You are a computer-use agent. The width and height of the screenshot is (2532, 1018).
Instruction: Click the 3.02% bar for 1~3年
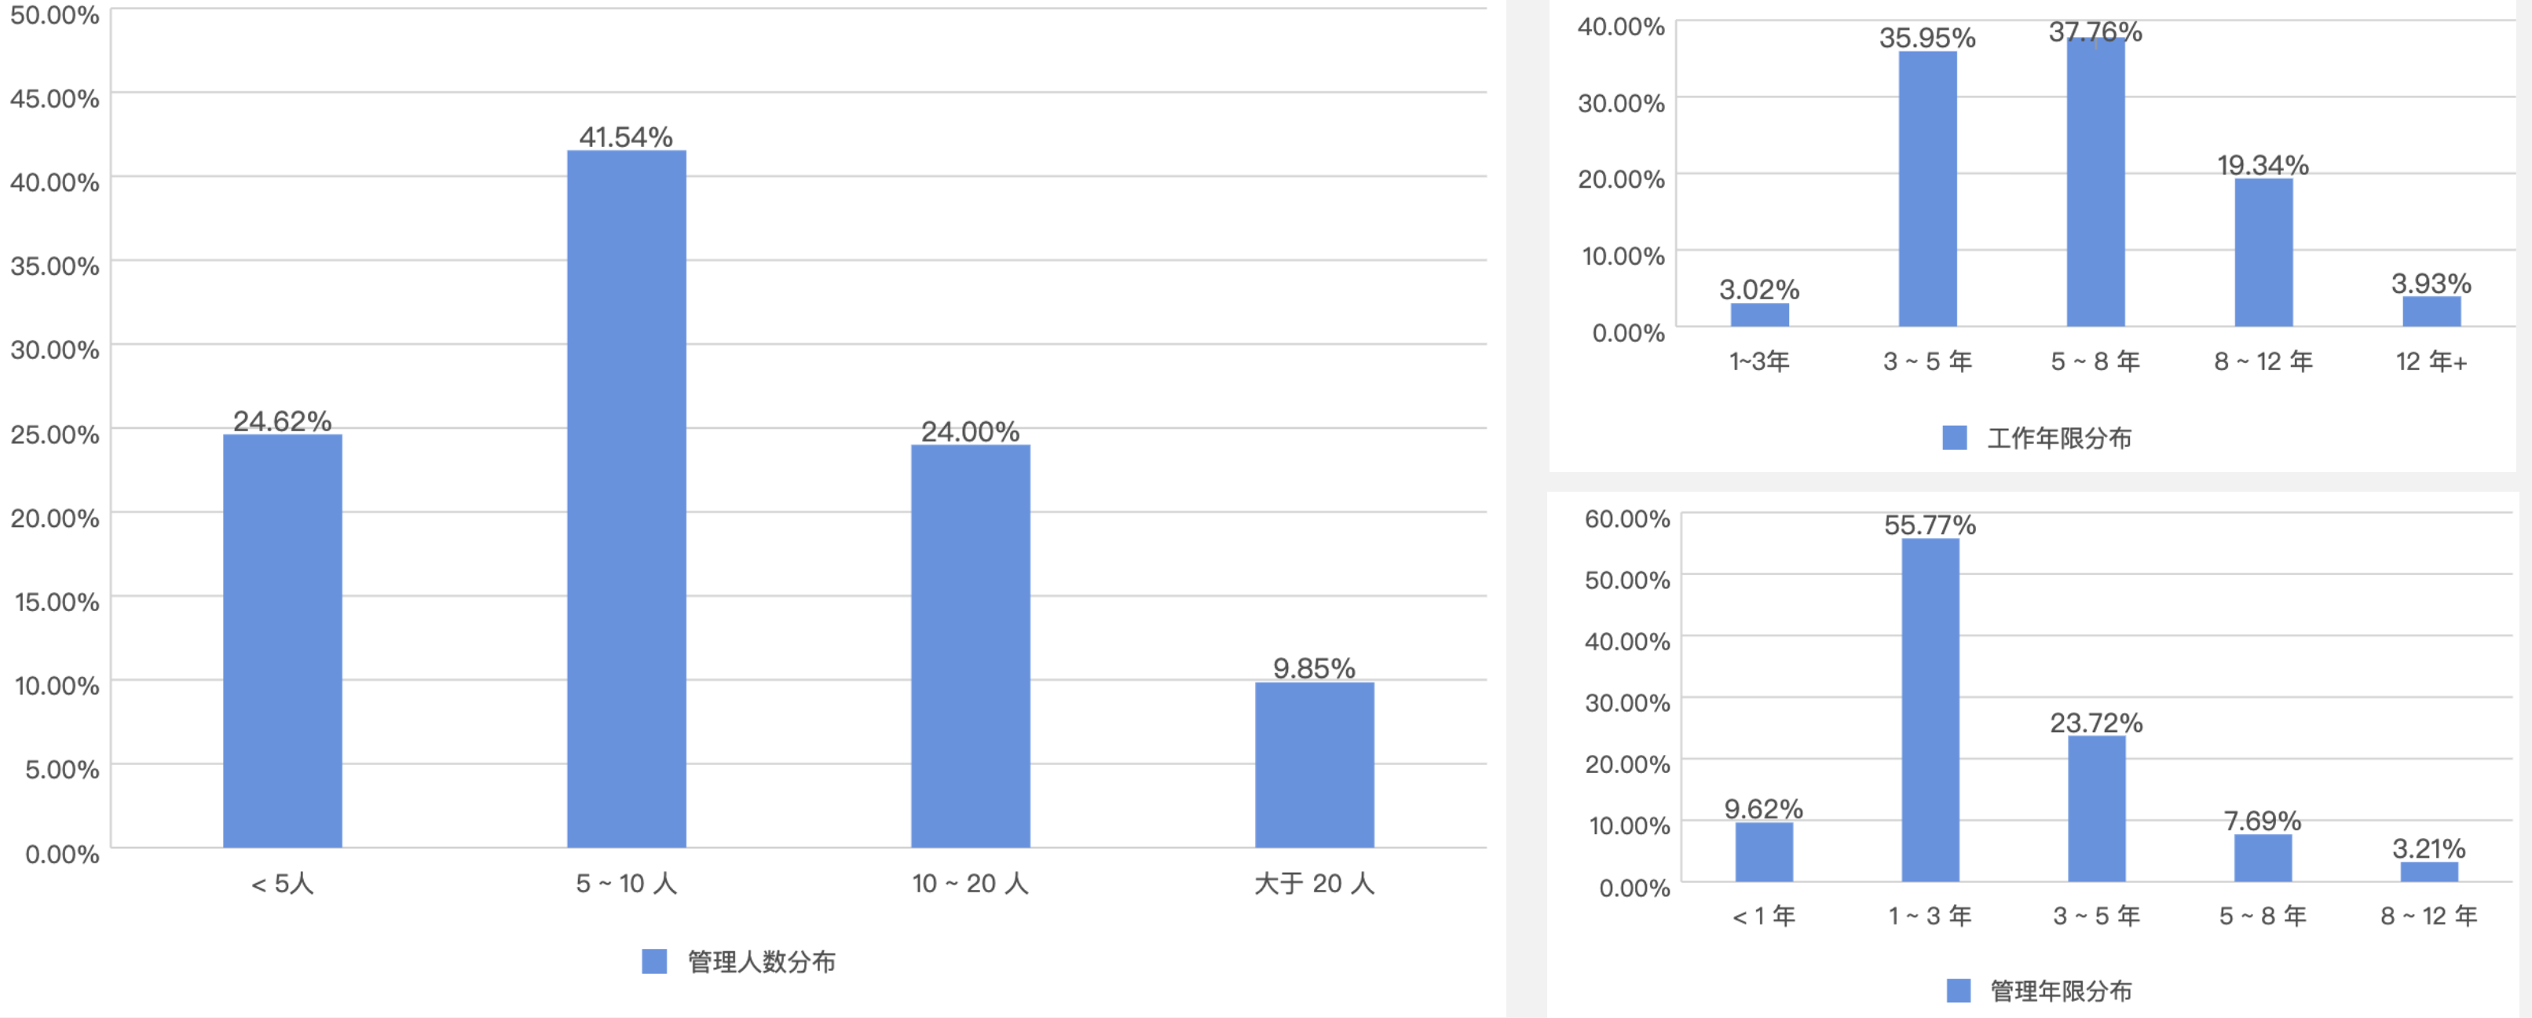tap(1759, 314)
